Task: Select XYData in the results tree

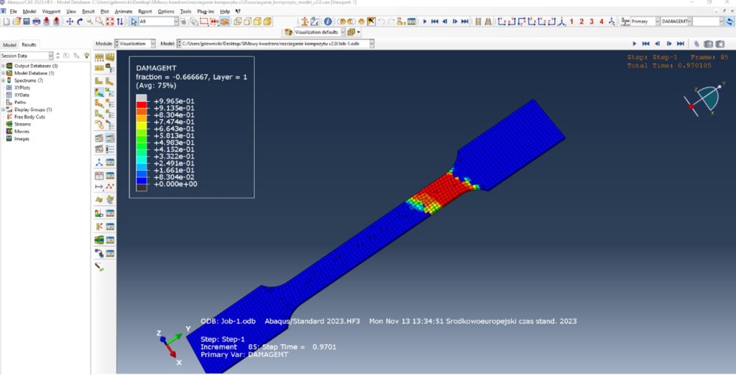Action: coord(22,95)
